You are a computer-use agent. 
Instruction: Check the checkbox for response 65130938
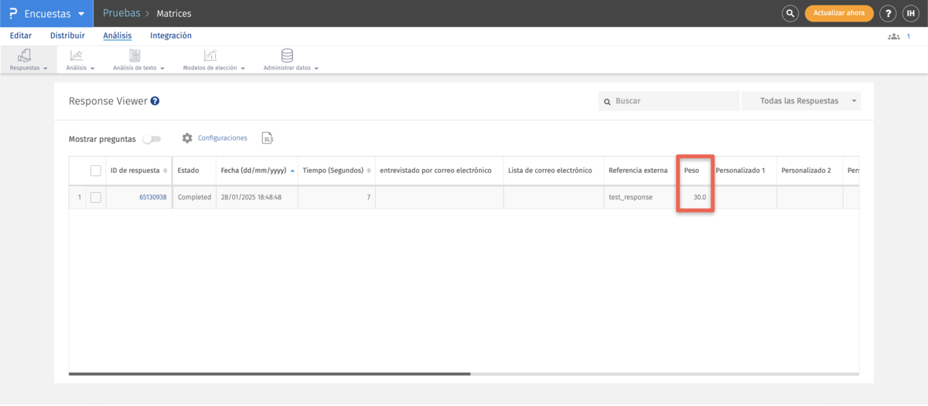[x=96, y=197]
